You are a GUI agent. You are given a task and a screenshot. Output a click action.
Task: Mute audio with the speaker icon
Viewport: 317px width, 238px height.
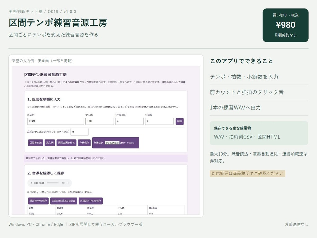[x=63, y=183]
